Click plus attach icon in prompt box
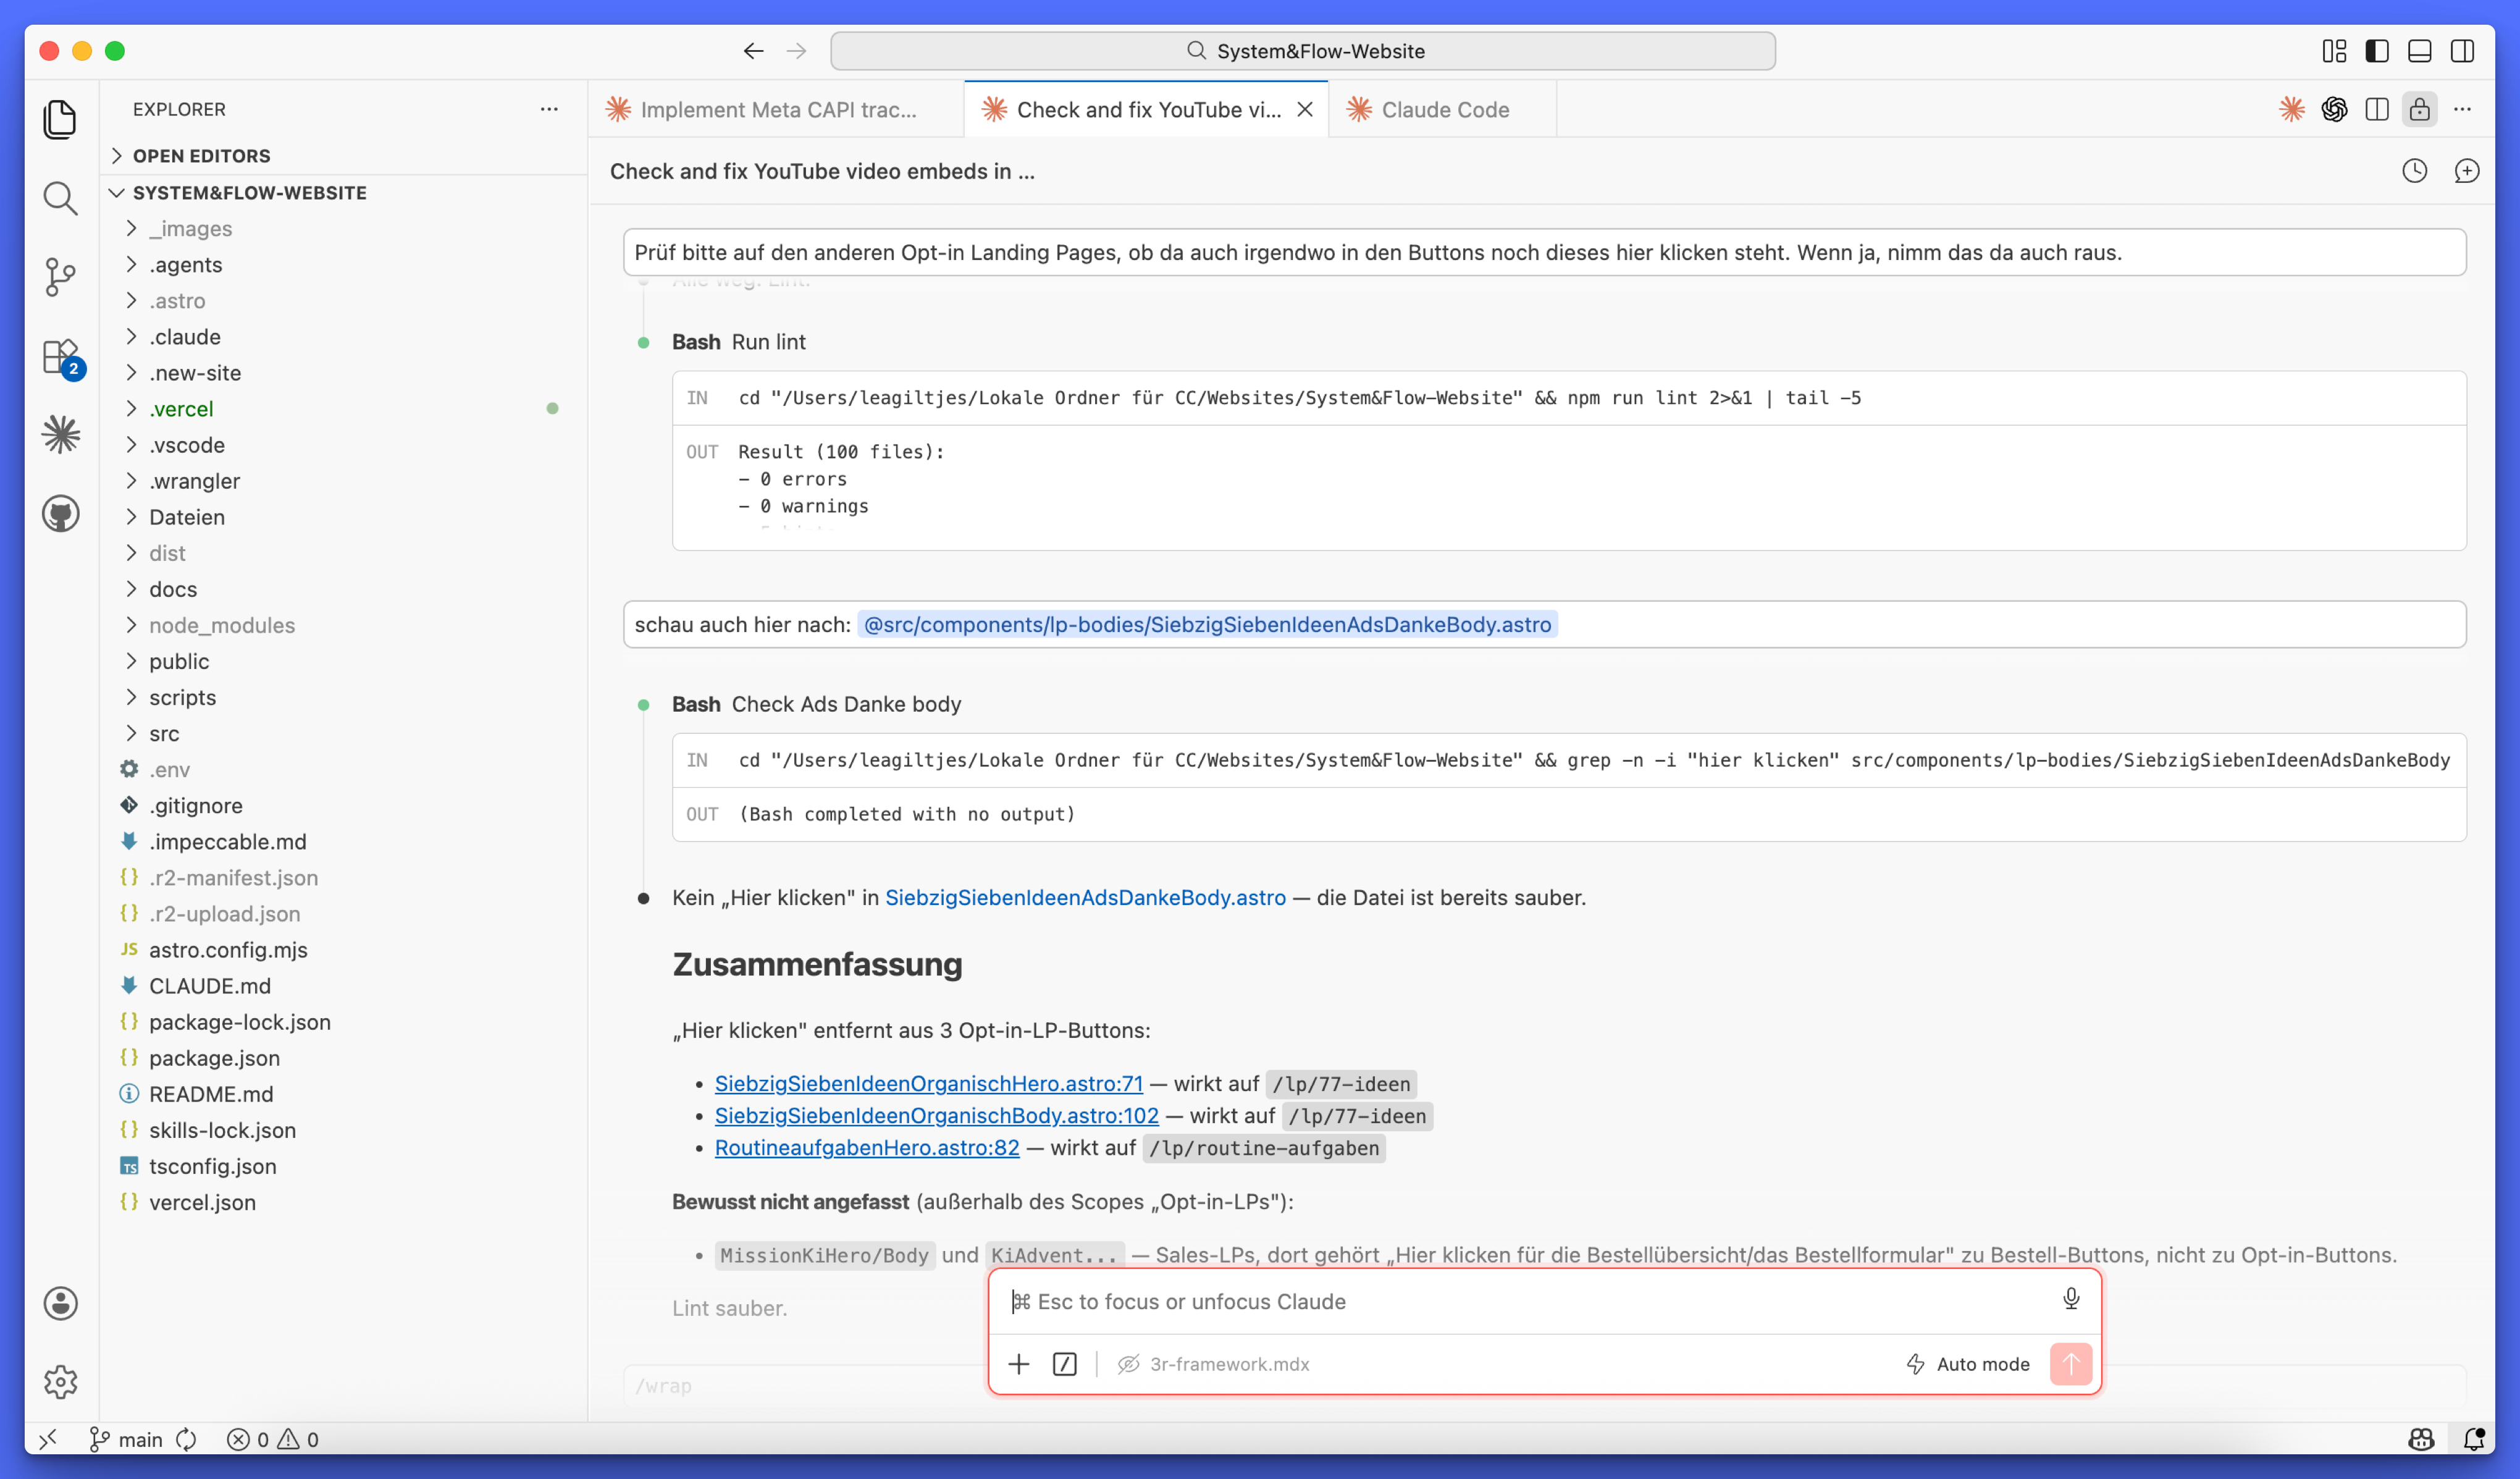The image size is (2520, 1479). click(1018, 1364)
